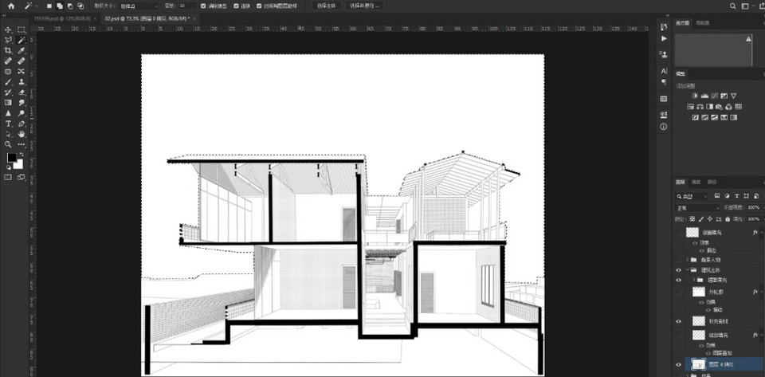This screenshot has width=765, height=377.
Task: Click the foreground color swatch
Action: pos(11,157)
